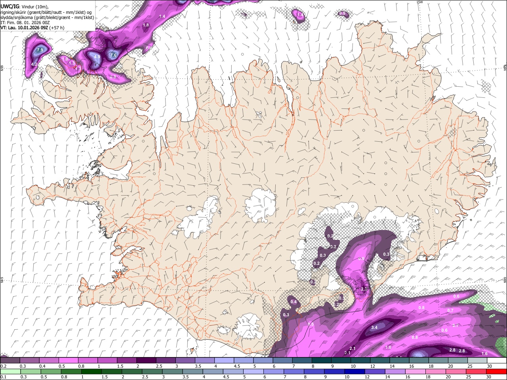Click the 0.4 value near the south coast
This screenshot has width=507, height=380.
[x=294, y=302]
